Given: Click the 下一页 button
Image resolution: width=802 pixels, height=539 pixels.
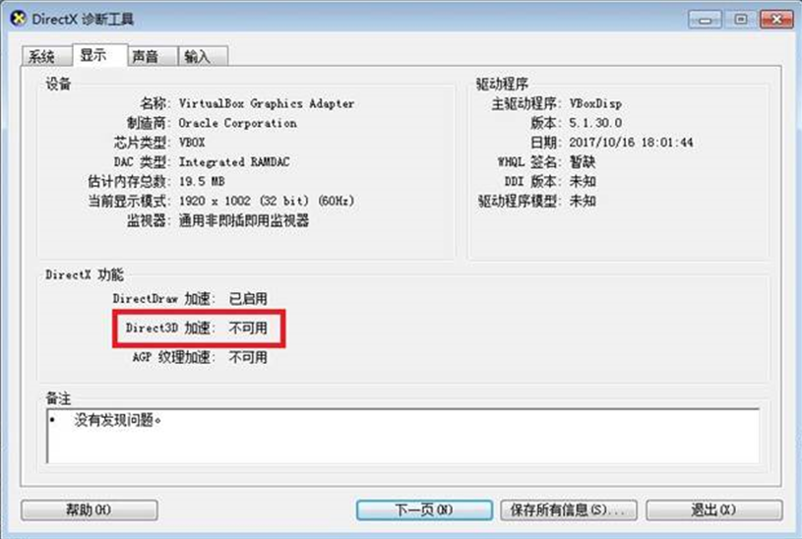Looking at the screenshot, I should tap(424, 509).
